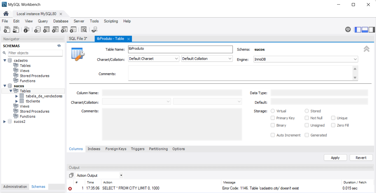Create a new view icon
Image resolution: width=376 pixels, height=193 pixels.
(x=55, y=29)
